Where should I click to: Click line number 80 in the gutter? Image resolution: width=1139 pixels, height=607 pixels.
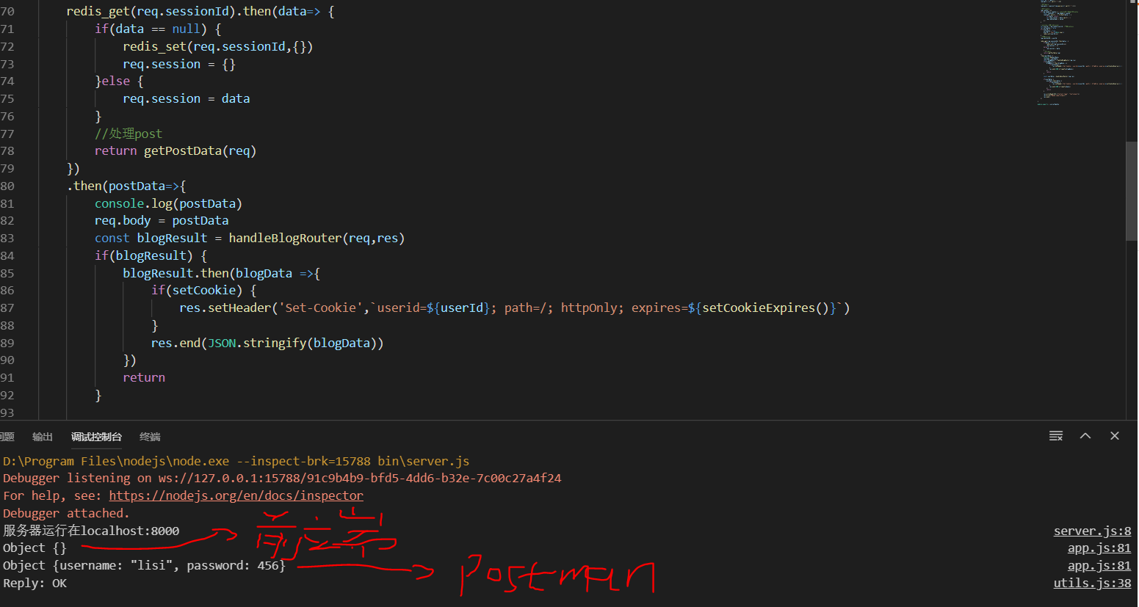pyautogui.click(x=7, y=186)
